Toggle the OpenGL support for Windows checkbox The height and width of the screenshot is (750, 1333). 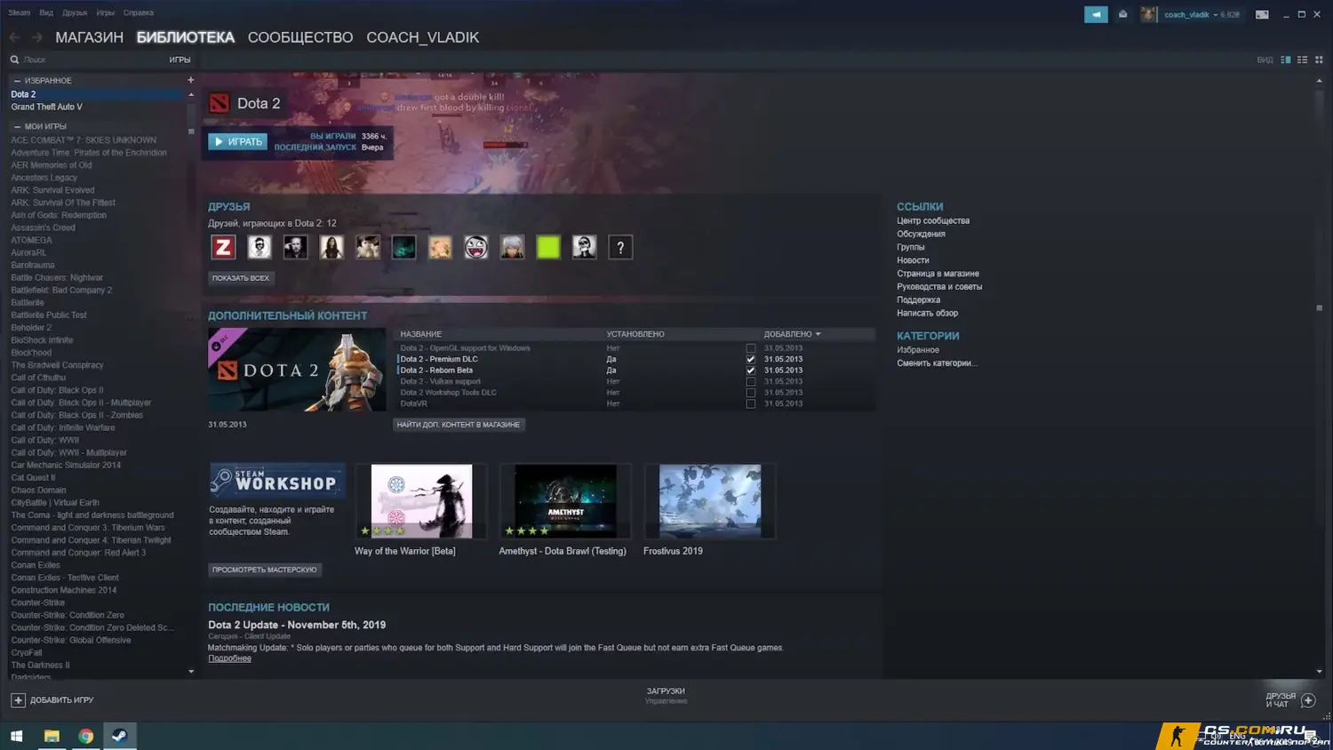(751, 348)
